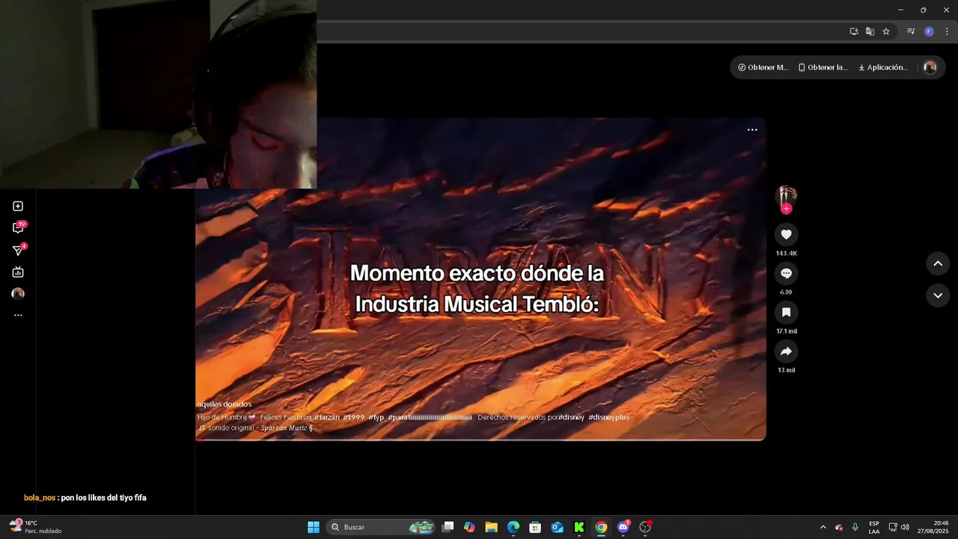Image resolution: width=958 pixels, height=539 pixels.
Task: Share the video via the arrow icon
Action: [786, 351]
